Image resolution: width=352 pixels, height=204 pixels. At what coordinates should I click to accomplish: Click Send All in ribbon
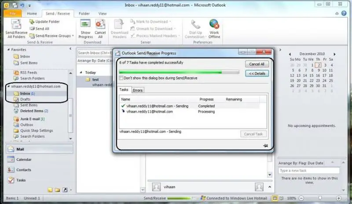tap(40, 29)
